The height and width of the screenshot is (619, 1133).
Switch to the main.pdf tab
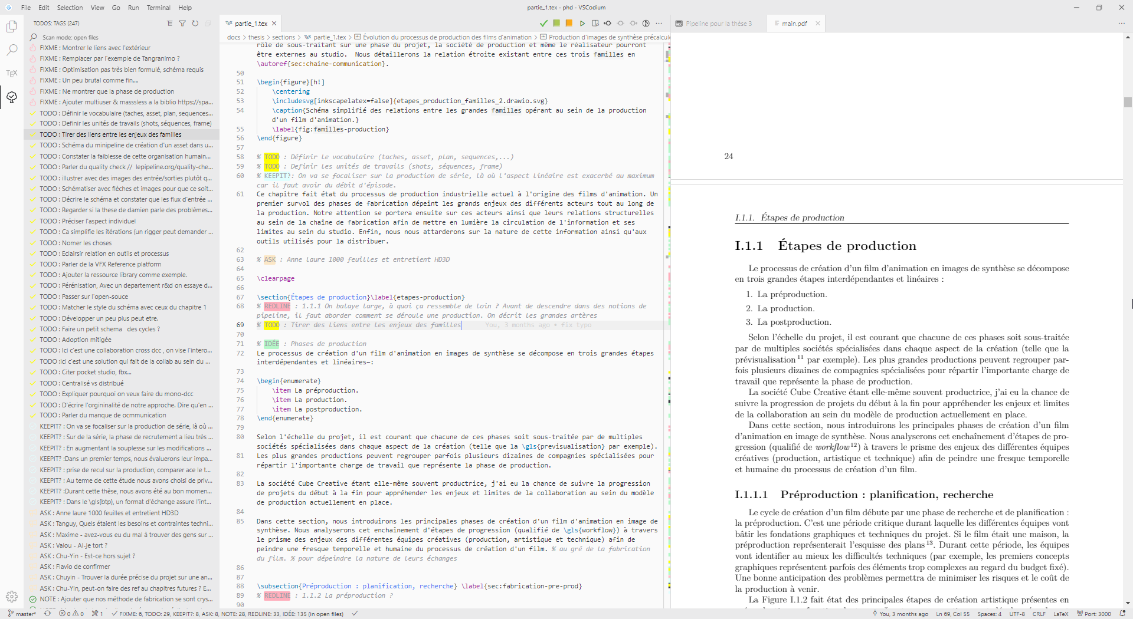point(794,24)
